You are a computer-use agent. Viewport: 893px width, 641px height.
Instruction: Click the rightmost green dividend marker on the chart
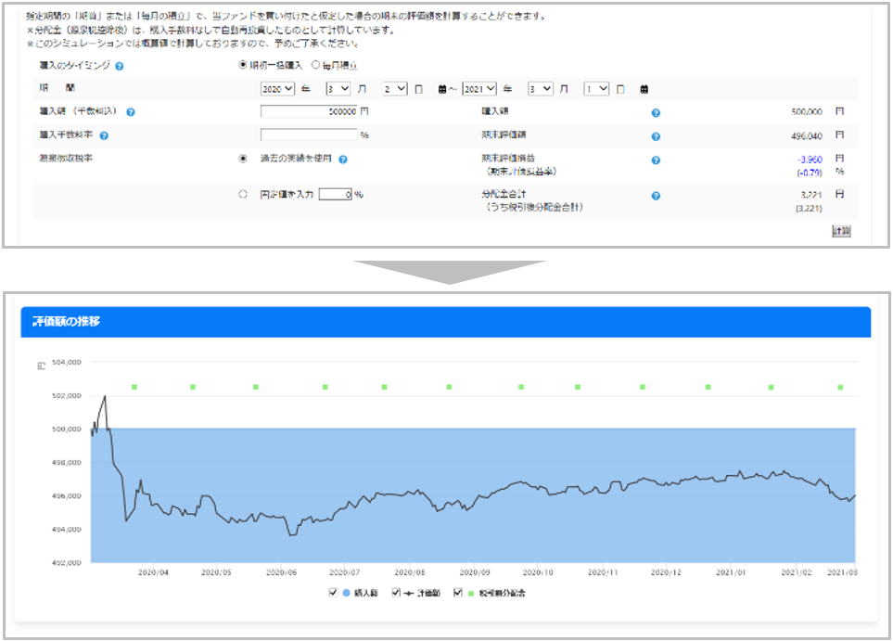tap(840, 387)
